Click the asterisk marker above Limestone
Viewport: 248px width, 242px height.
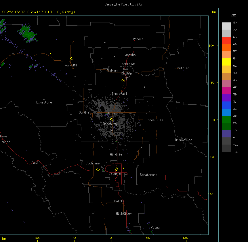(x=44, y=99)
